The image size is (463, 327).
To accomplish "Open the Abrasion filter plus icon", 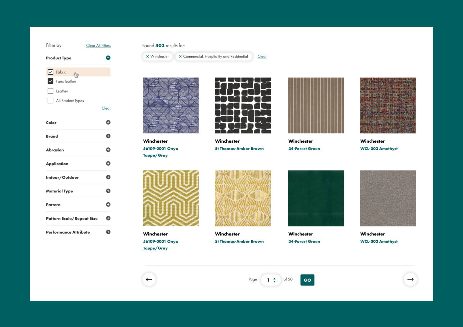I will pyautogui.click(x=108, y=150).
